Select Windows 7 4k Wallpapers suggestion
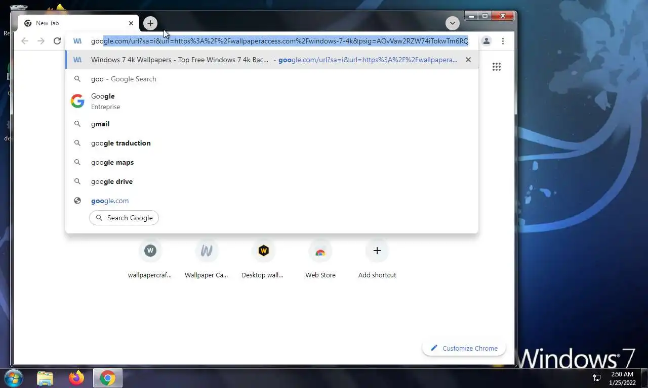The image size is (648, 388). coord(272,60)
